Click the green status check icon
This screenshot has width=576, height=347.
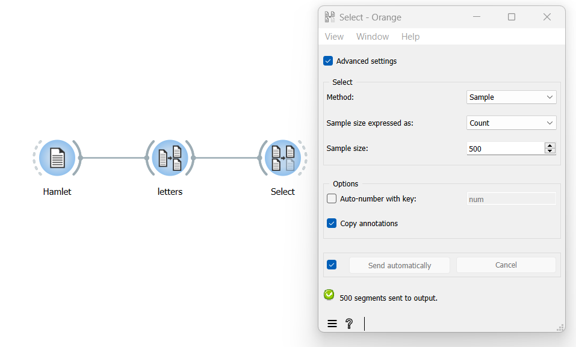click(329, 295)
